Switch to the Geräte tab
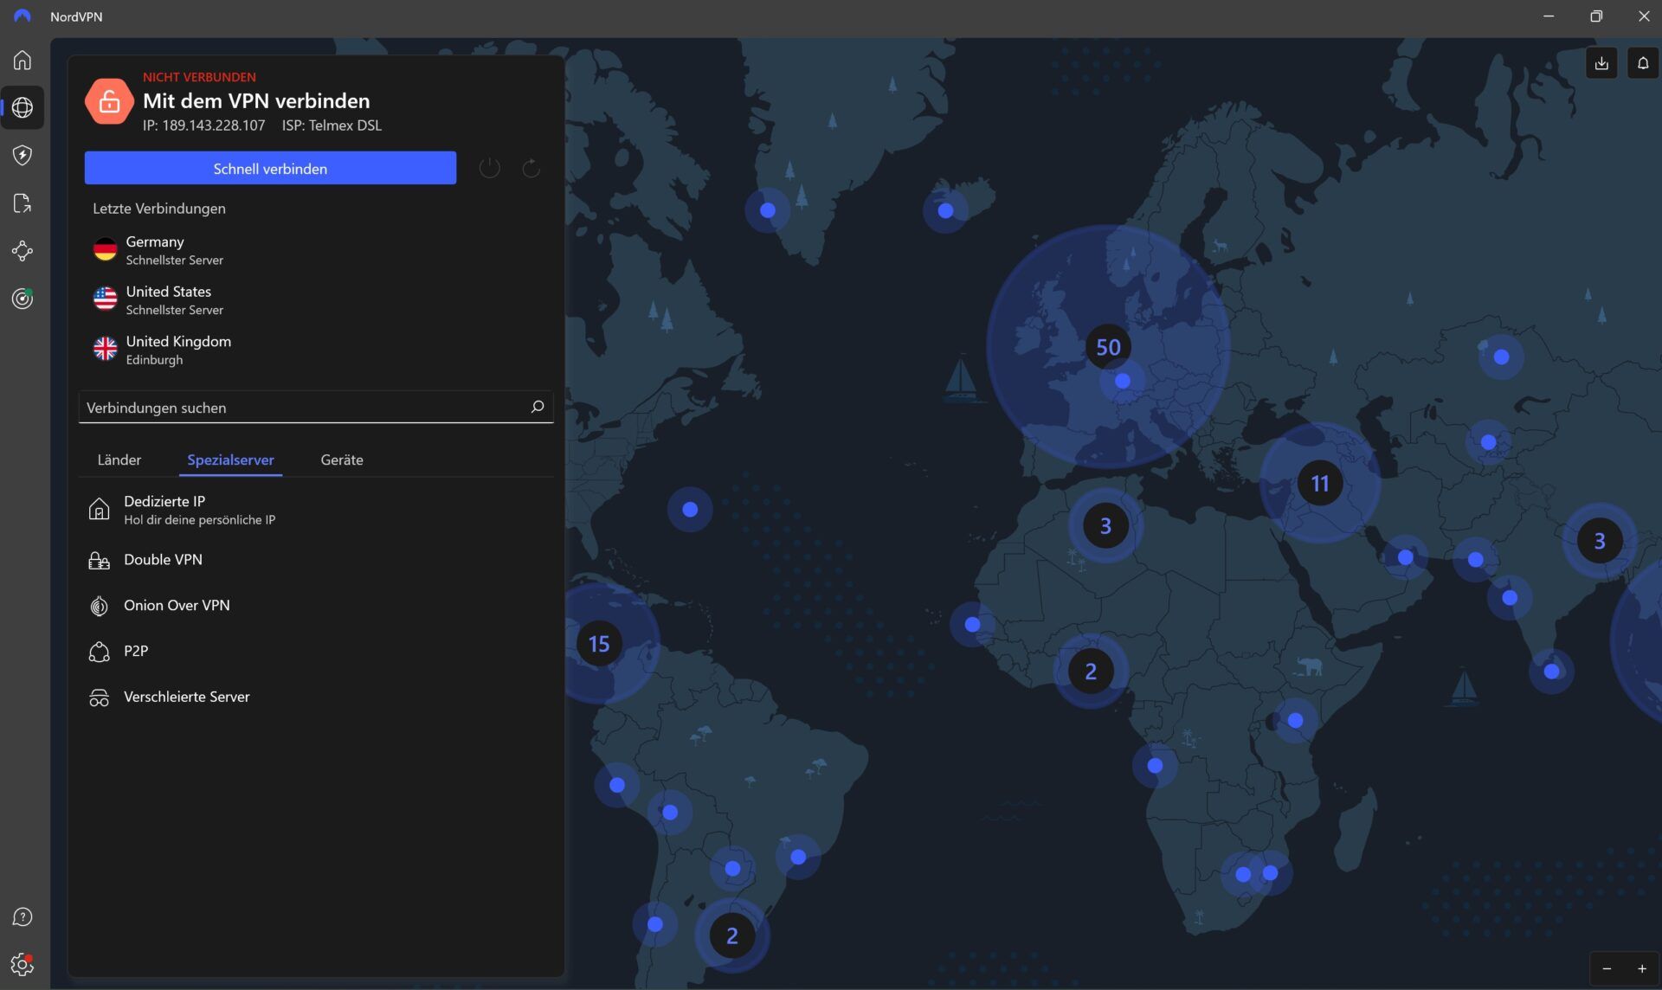 click(342, 460)
